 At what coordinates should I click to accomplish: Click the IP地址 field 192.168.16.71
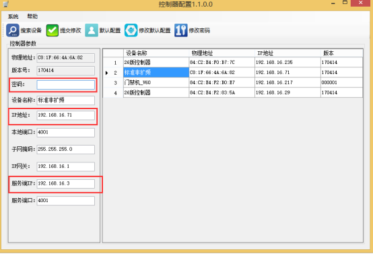(66, 115)
